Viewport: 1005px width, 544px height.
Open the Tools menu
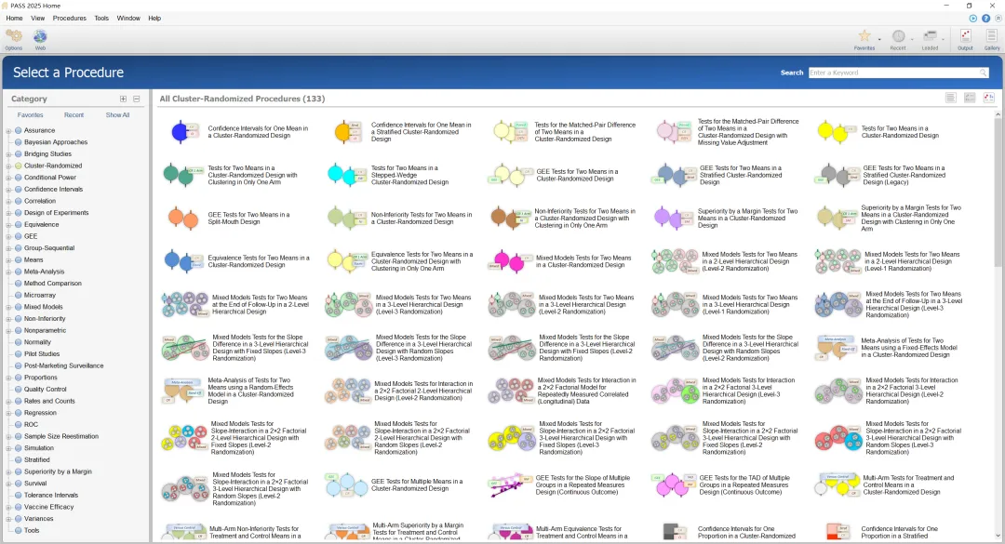coord(101,18)
